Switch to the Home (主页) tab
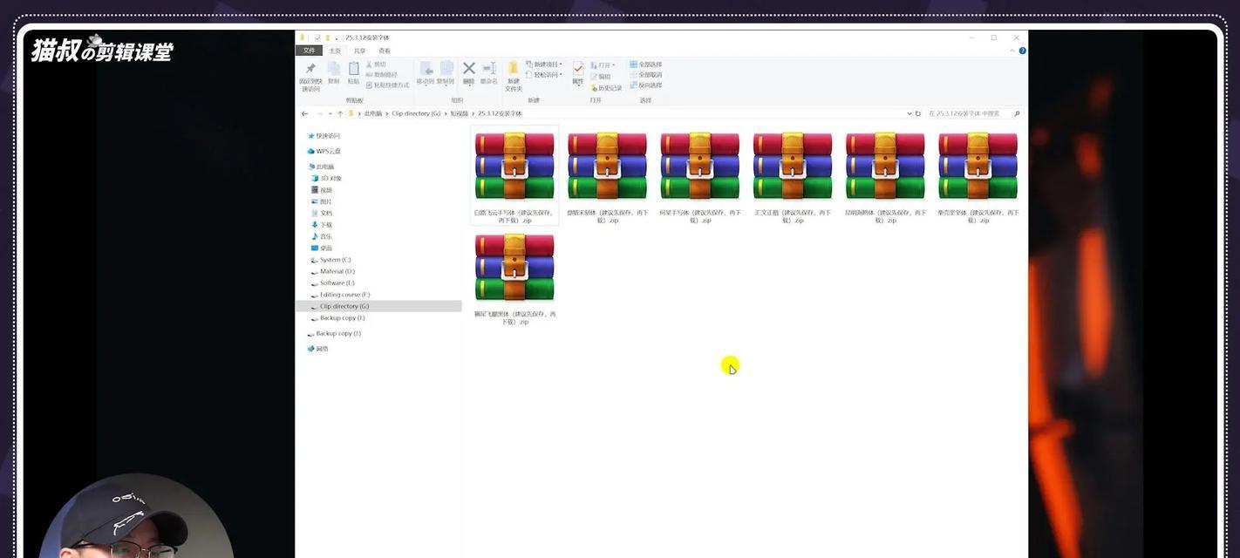Viewport: 1240px width, 558px height. tap(335, 51)
